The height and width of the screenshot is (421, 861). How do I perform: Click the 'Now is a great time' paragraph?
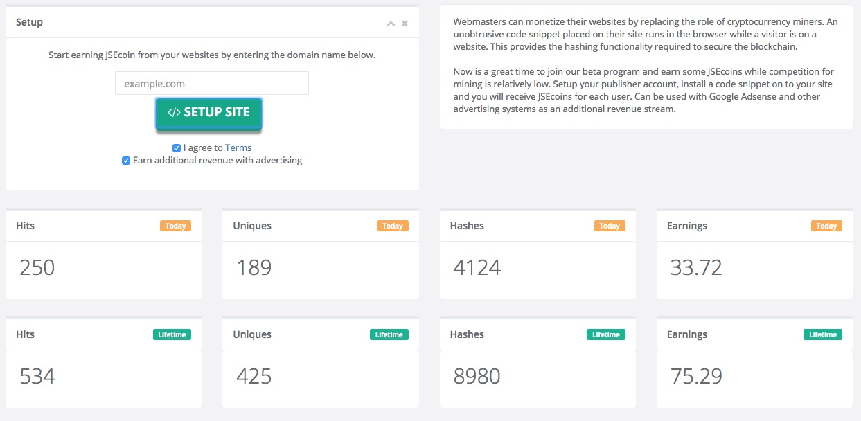tap(643, 90)
